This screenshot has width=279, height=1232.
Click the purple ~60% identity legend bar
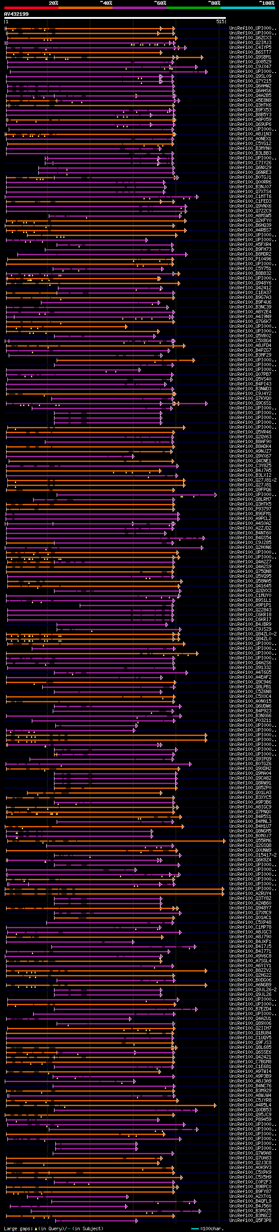139,8
